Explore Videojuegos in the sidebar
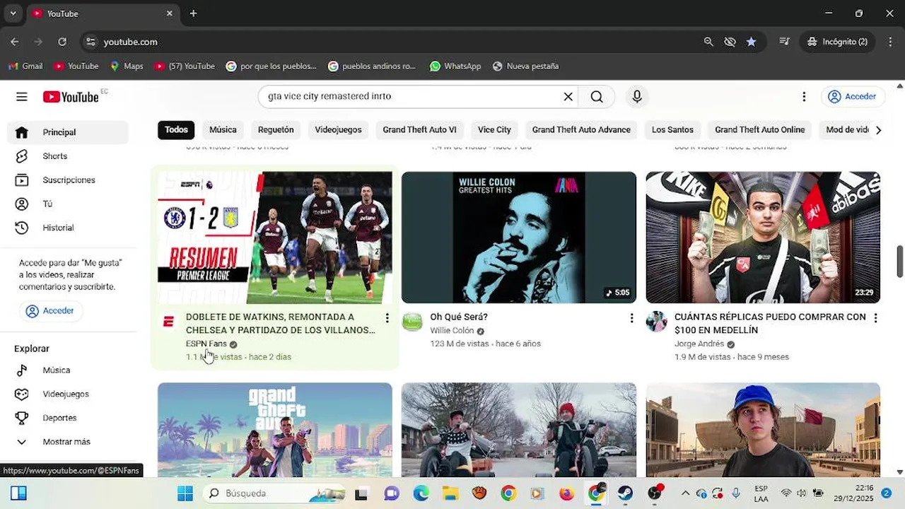Viewport: 905px width, 509px height. tap(68, 394)
